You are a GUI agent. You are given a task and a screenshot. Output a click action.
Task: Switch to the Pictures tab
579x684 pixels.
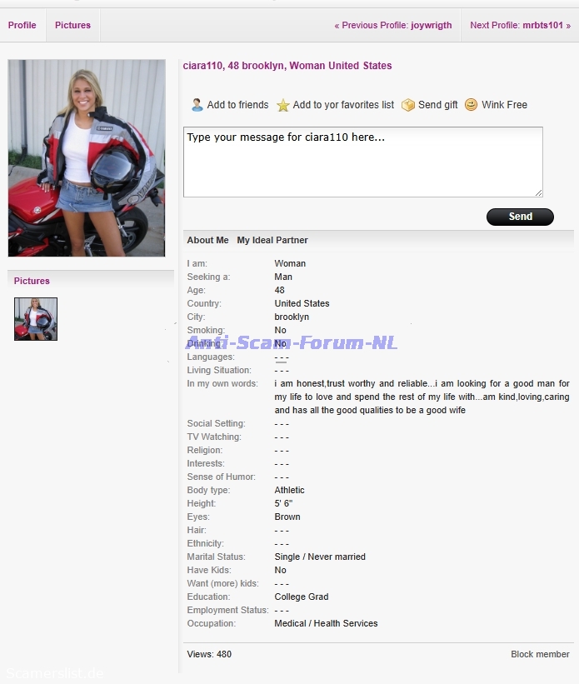[x=72, y=25]
